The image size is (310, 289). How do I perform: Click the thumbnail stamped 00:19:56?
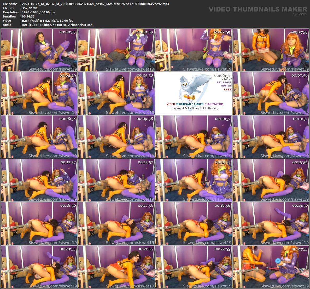(x=271, y=223)
